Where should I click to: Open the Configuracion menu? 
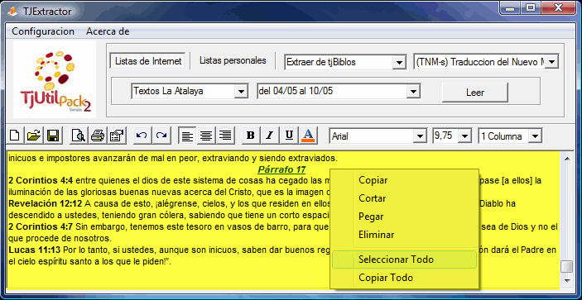pos(43,31)
